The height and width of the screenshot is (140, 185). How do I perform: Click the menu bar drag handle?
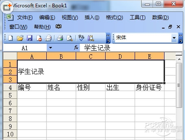coord(5,22)
